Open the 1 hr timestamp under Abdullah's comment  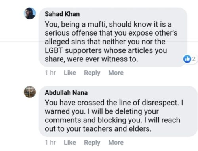[x=50, y=143]
